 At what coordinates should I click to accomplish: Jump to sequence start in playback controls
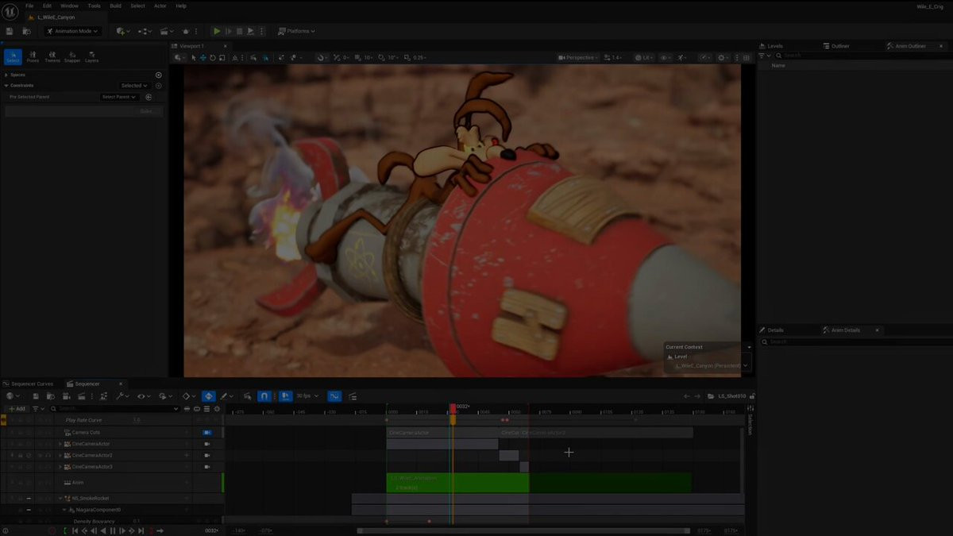(x=75, y=530)
